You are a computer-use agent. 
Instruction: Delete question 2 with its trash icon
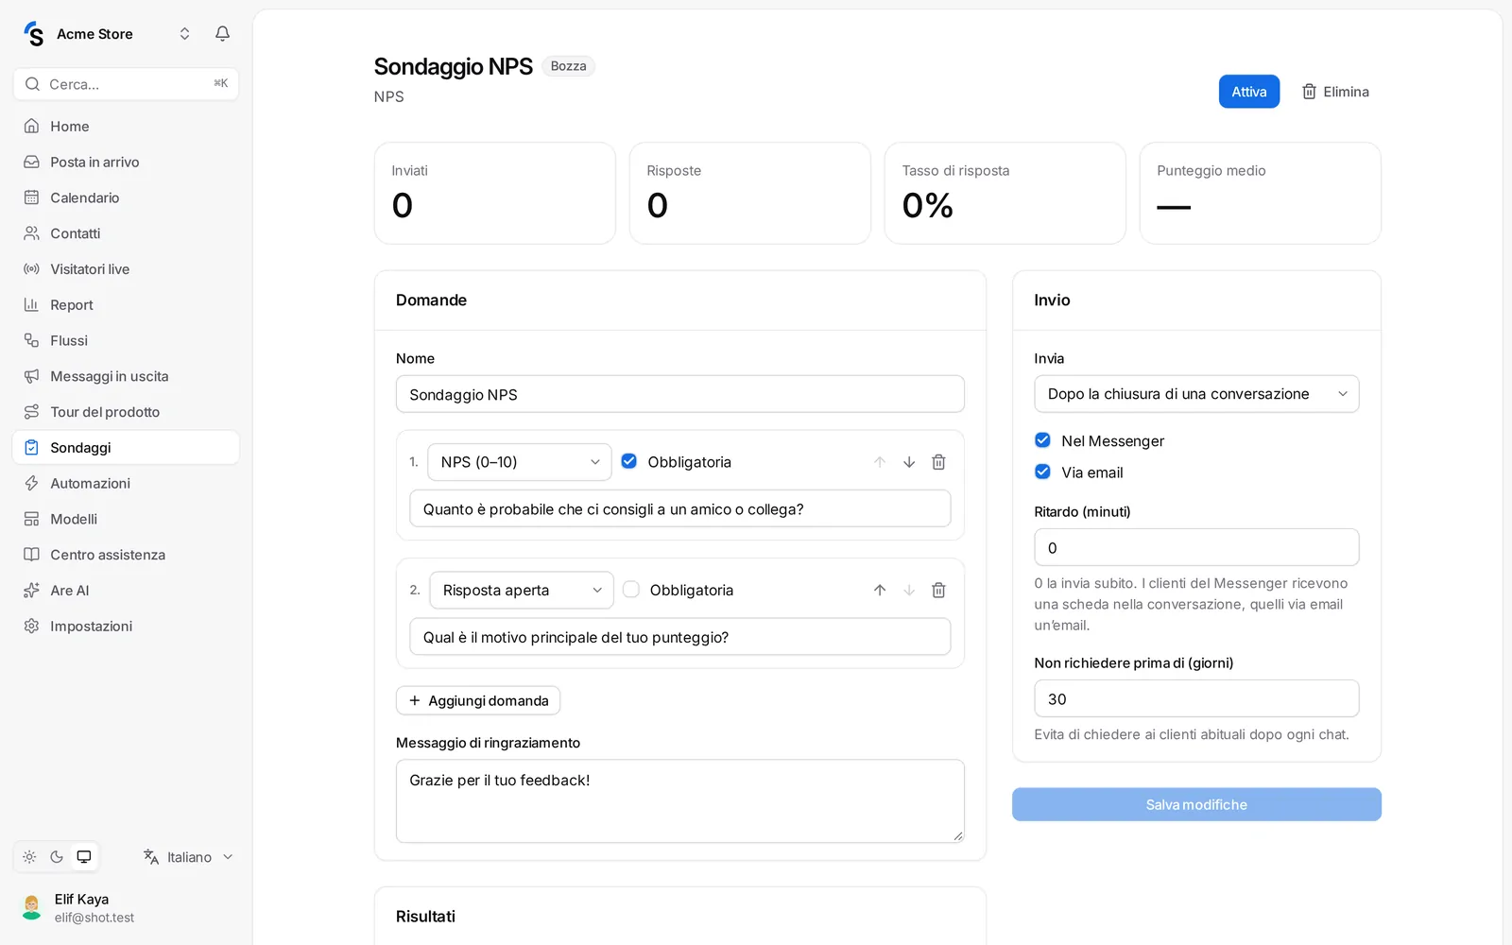click(x=938, y=590)
